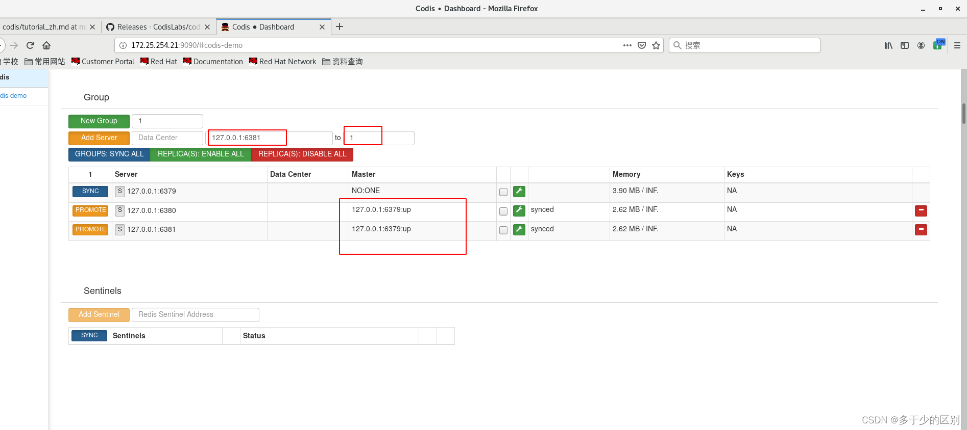Reload the current page
Image resolution: width=967 pixels, height=430 pixels.
point(30,45)
